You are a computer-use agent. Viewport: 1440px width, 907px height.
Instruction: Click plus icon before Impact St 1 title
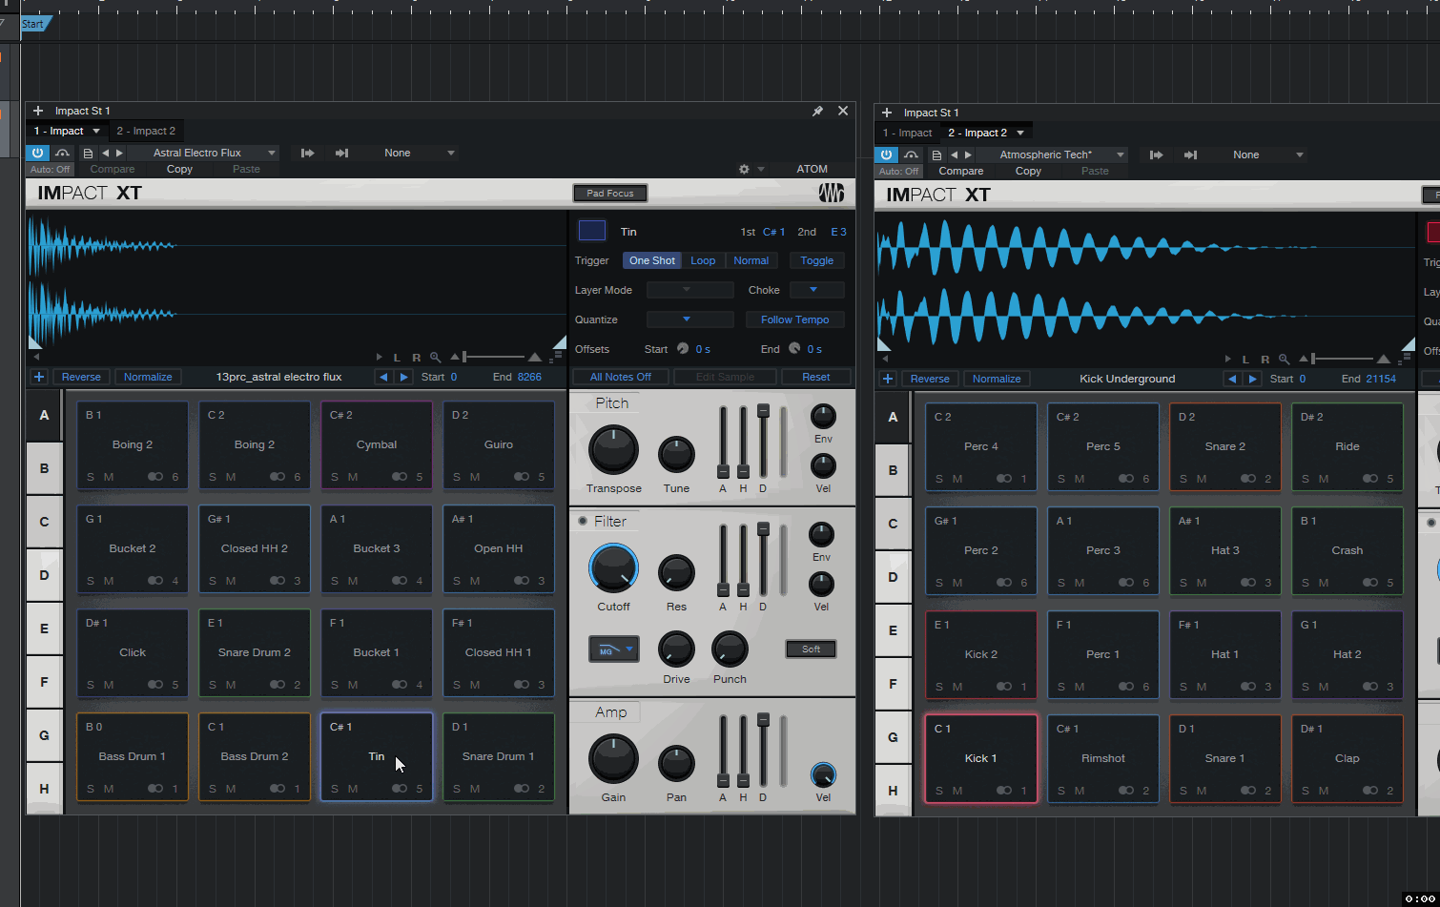pyautogui.click(x=38, y=111)
